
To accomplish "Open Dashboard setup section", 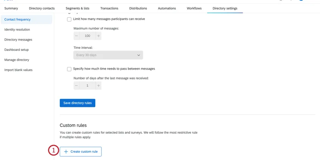I will 16,50.
